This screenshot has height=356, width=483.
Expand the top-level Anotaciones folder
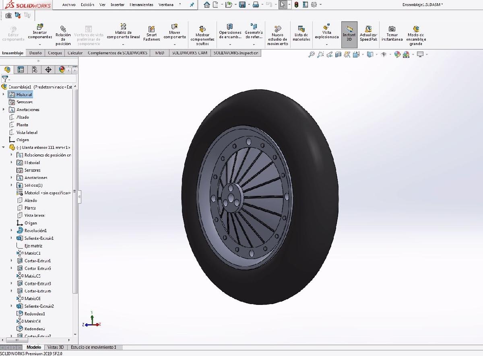pyautogui.click(x=4, y=109)
